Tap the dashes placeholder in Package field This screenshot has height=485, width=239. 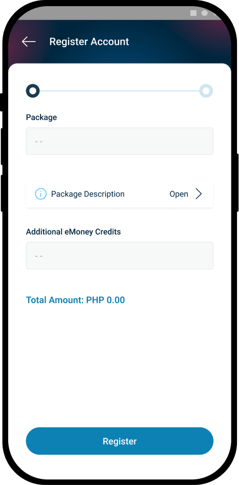38,142
